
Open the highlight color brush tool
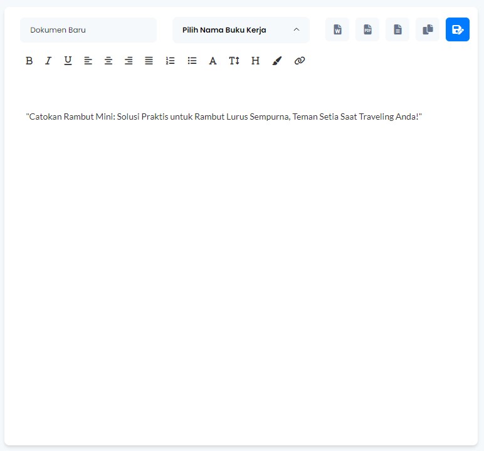click(x=277, y=61)
